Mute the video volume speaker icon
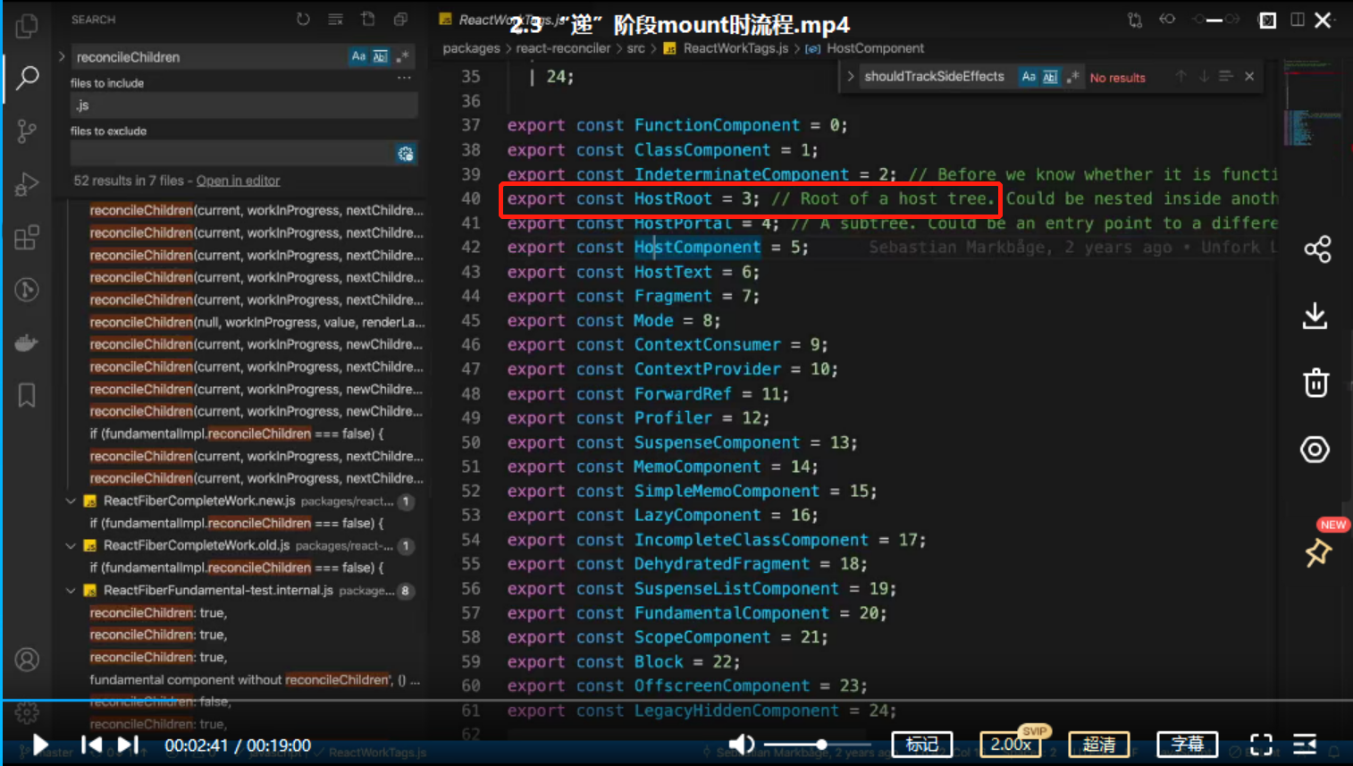This screenshot has height=766, width=1353. 741,744
